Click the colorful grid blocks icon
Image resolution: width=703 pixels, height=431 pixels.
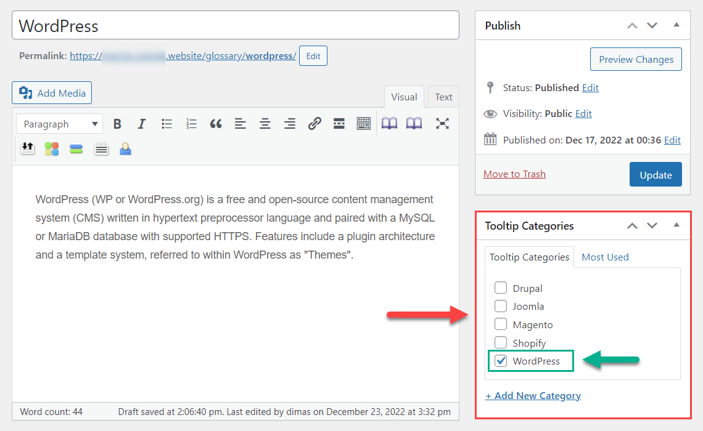pos(52,148)
